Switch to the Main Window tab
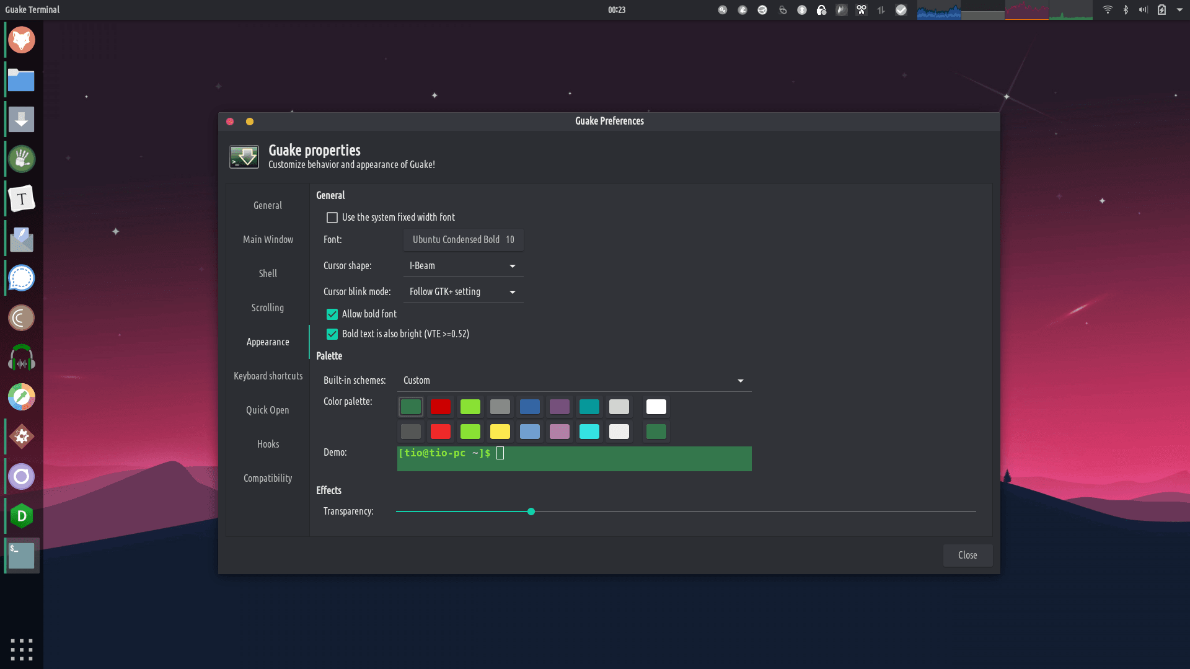The image size is (1190, 669). click(268, 239)
